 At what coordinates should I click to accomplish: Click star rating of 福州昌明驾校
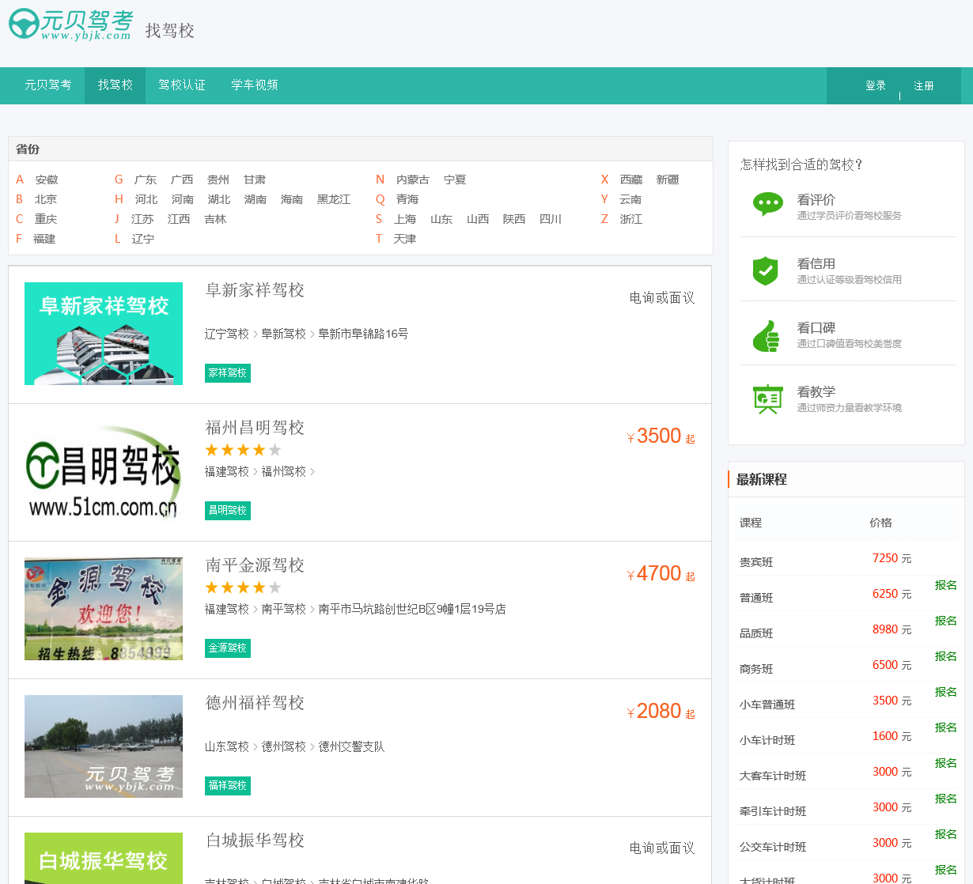point(243,450)
